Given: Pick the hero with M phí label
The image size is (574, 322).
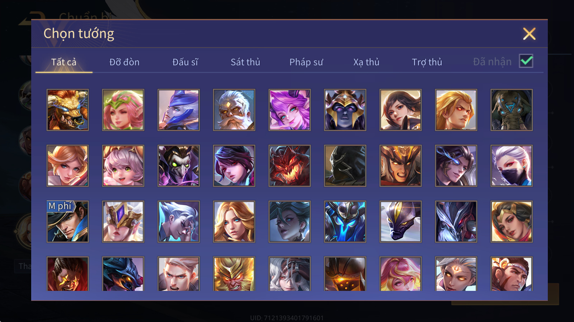Looking at the screenshot, I should tap(67, 221).
